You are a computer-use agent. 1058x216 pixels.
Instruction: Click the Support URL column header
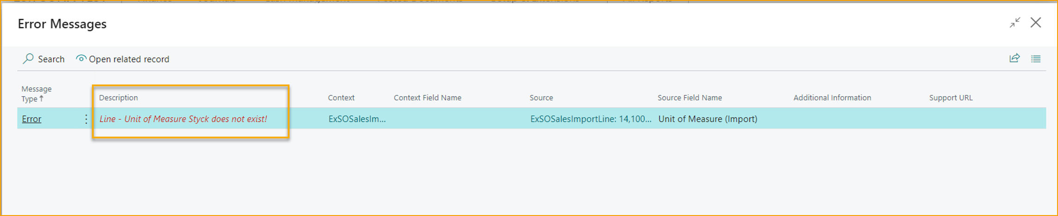click(x=950, y=98)
